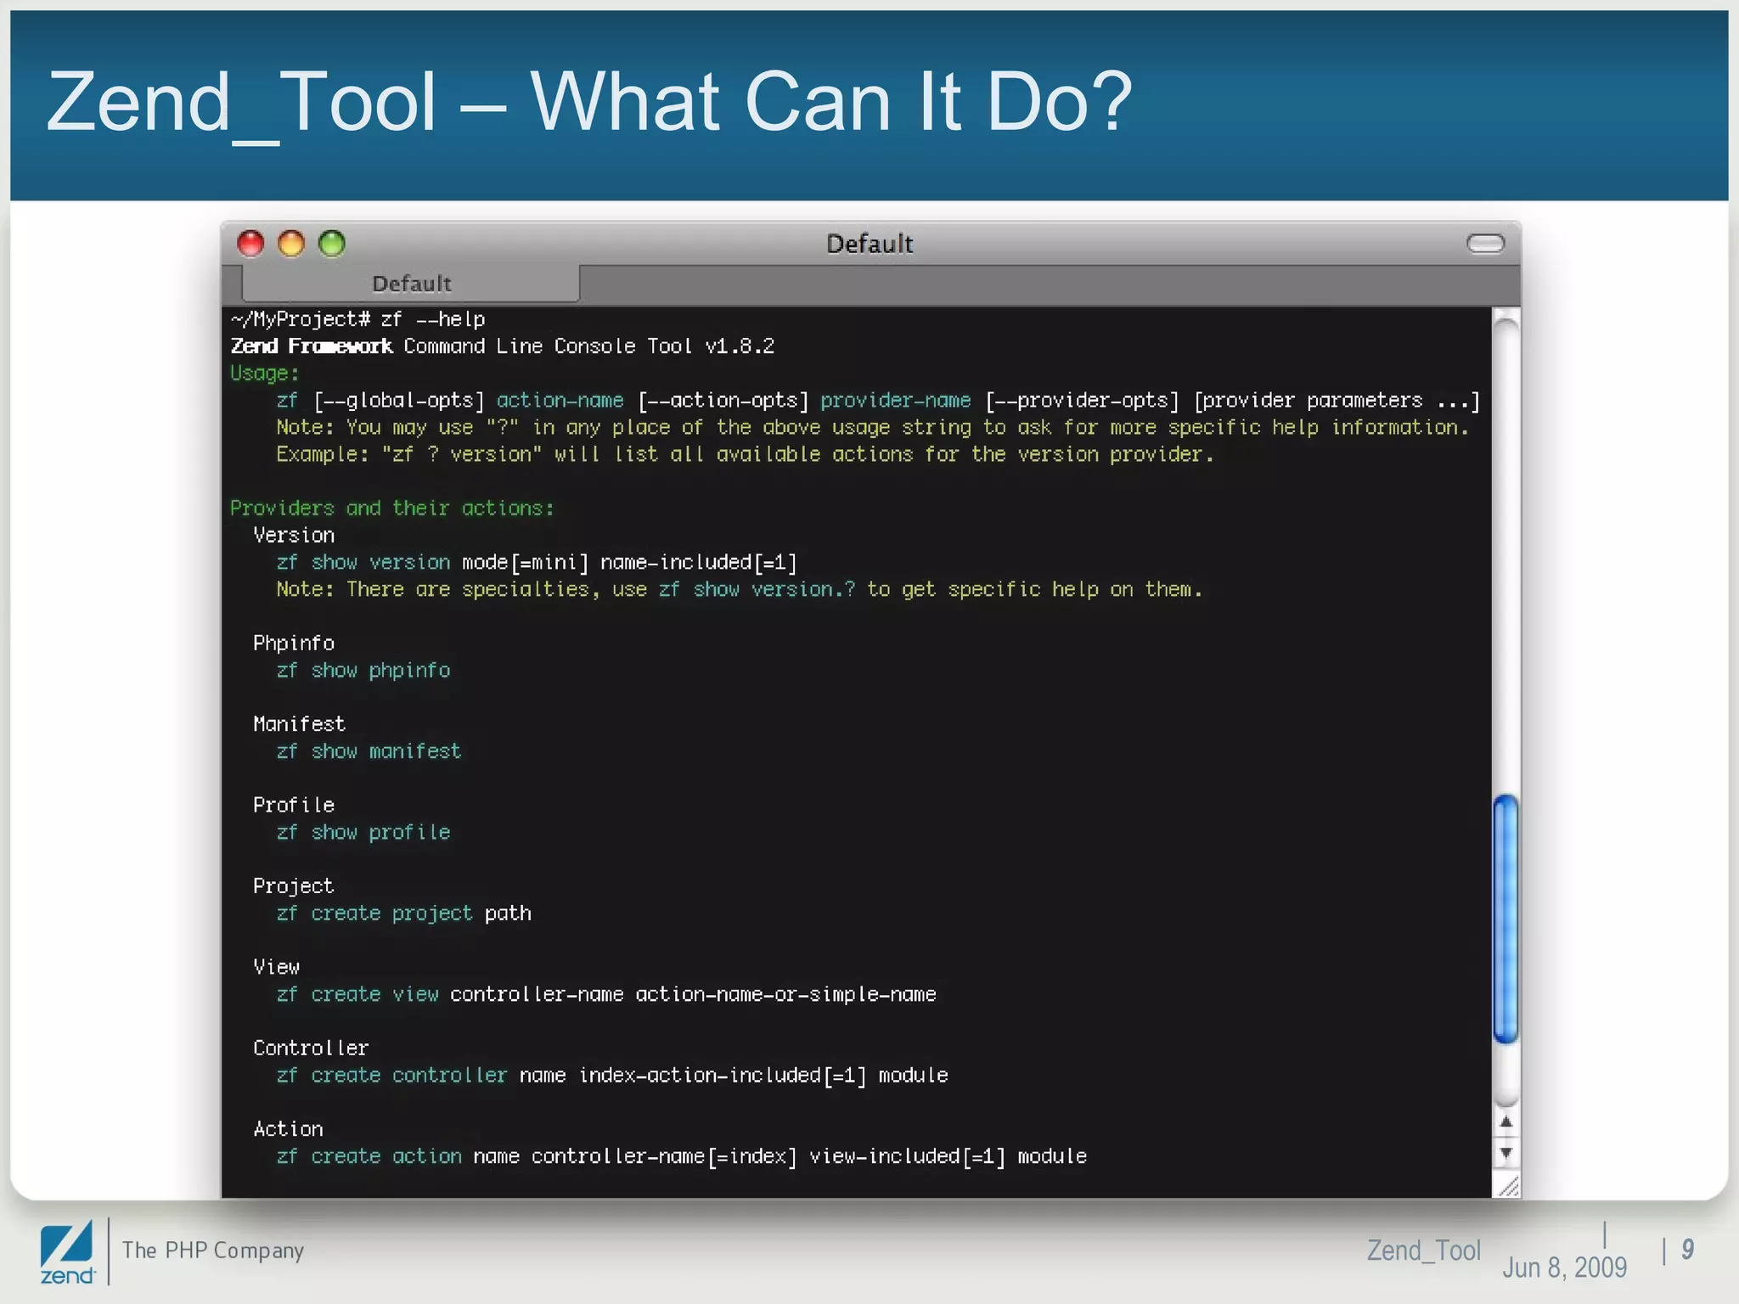Click the window resize grip corner
The height and width of the screenshot is (1304, 1739).
(1507, 1186)
